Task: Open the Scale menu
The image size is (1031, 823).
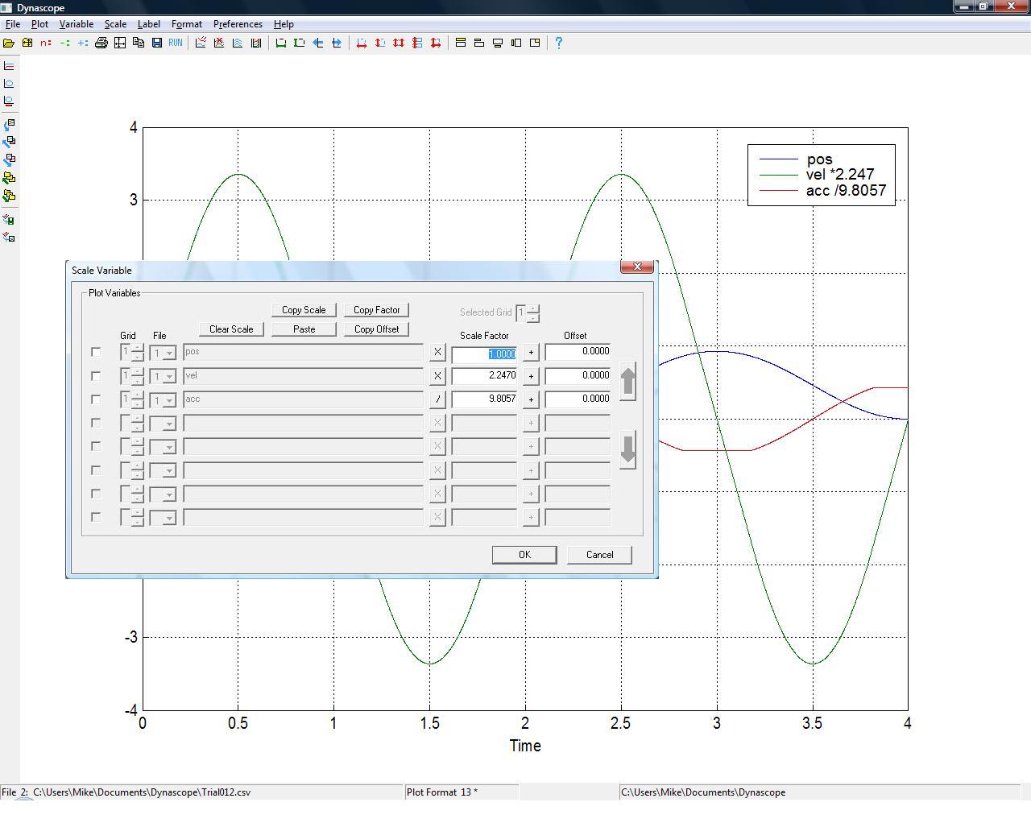Action: pos(114,23)
